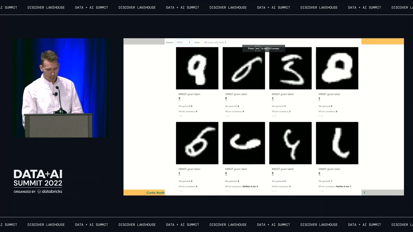Click the 'MTurk consensus: 0' line
The width and height of the screenshot is (413, 232).
pos(328,111)
